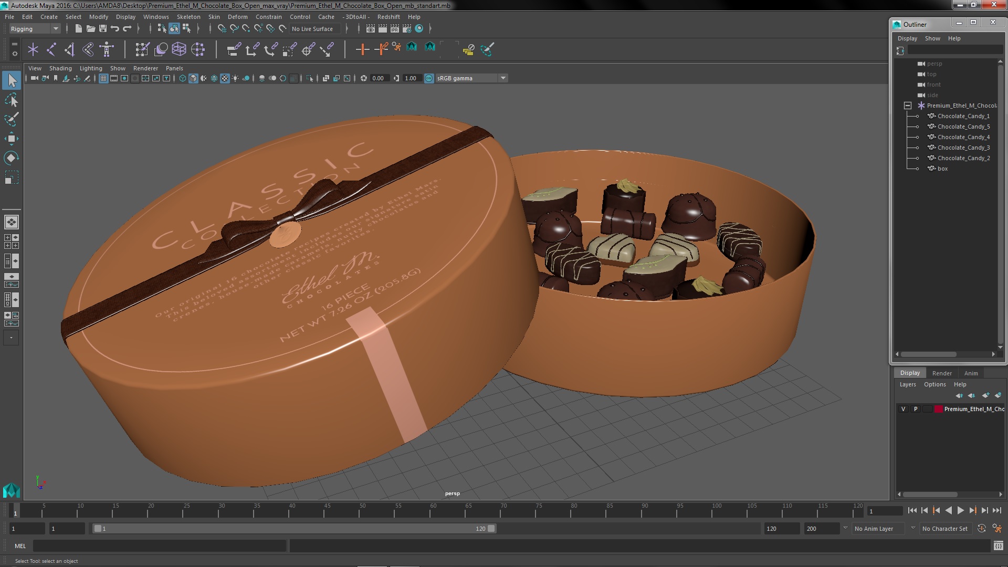Click the frame 60 mark on timeline

tap(433, 510)
